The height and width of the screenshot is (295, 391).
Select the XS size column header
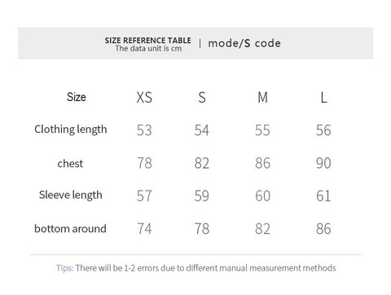pos(144,97)
